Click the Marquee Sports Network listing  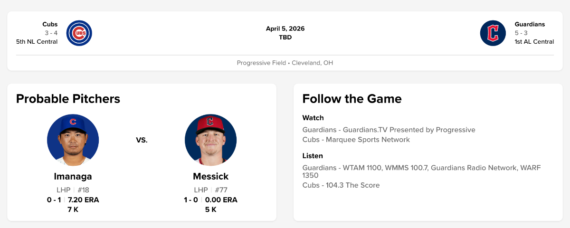[x=356, y=140]
